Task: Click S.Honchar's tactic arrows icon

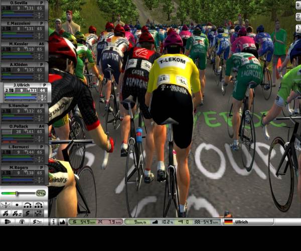Action: point(39,118)
